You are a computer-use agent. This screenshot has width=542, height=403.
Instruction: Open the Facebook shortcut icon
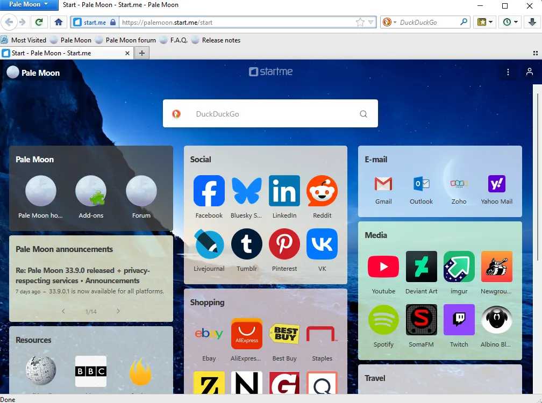[209, 191]
